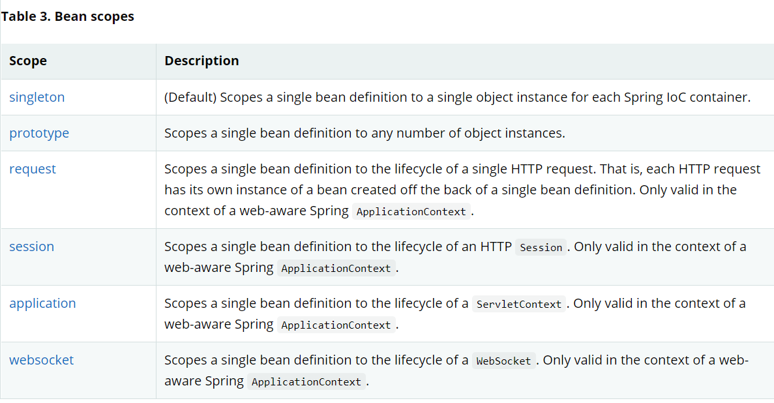Click the prototype description text

pyautogui.click(x=365, y=133)
